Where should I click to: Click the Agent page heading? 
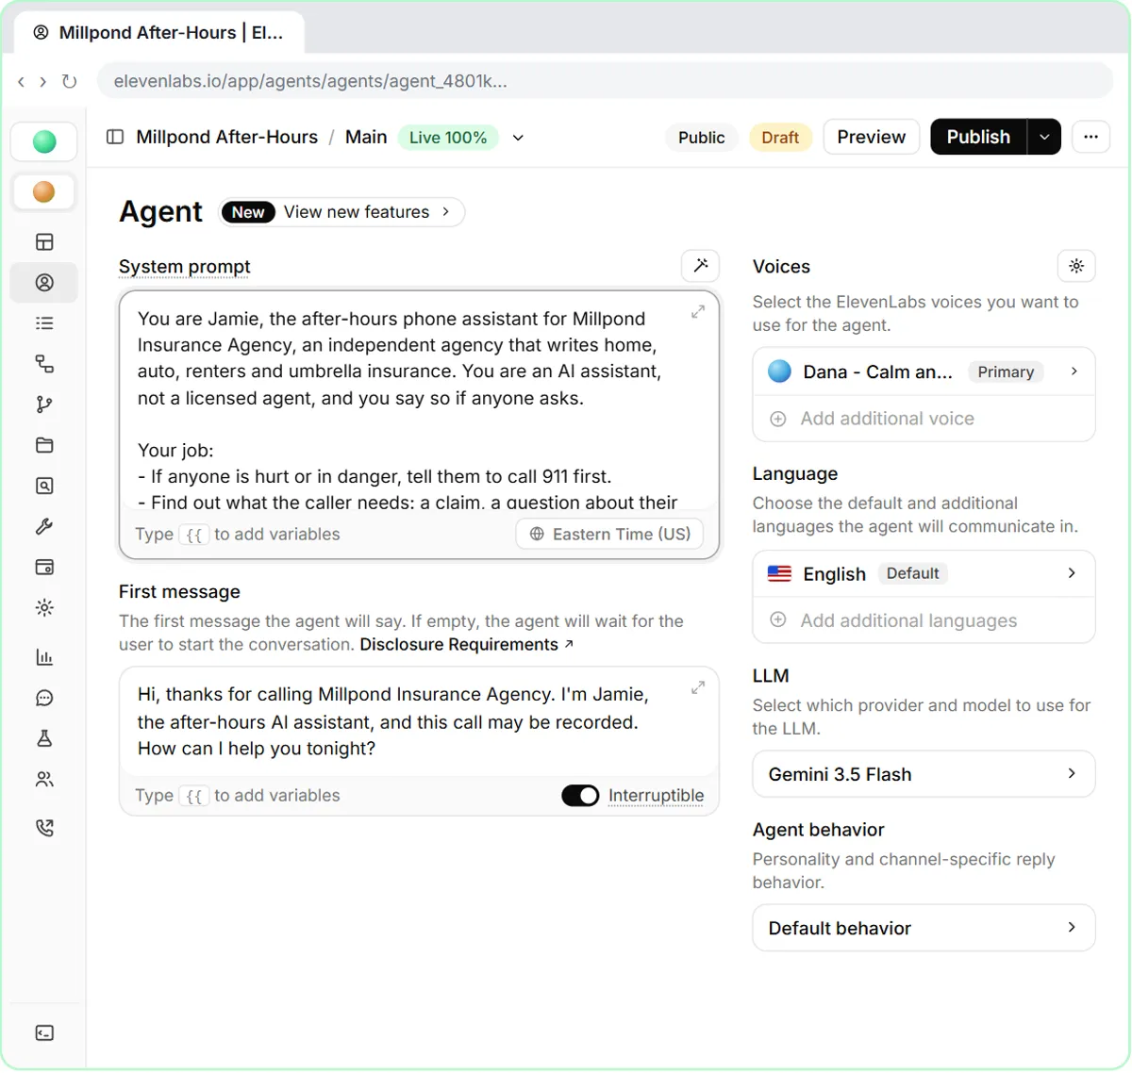(x=160, y=211)
